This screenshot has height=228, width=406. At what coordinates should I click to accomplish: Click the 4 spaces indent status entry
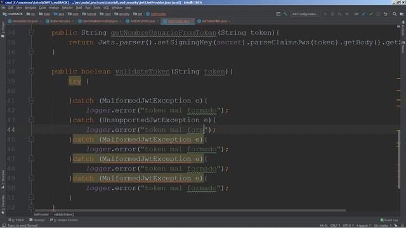[x=363, y=225]
